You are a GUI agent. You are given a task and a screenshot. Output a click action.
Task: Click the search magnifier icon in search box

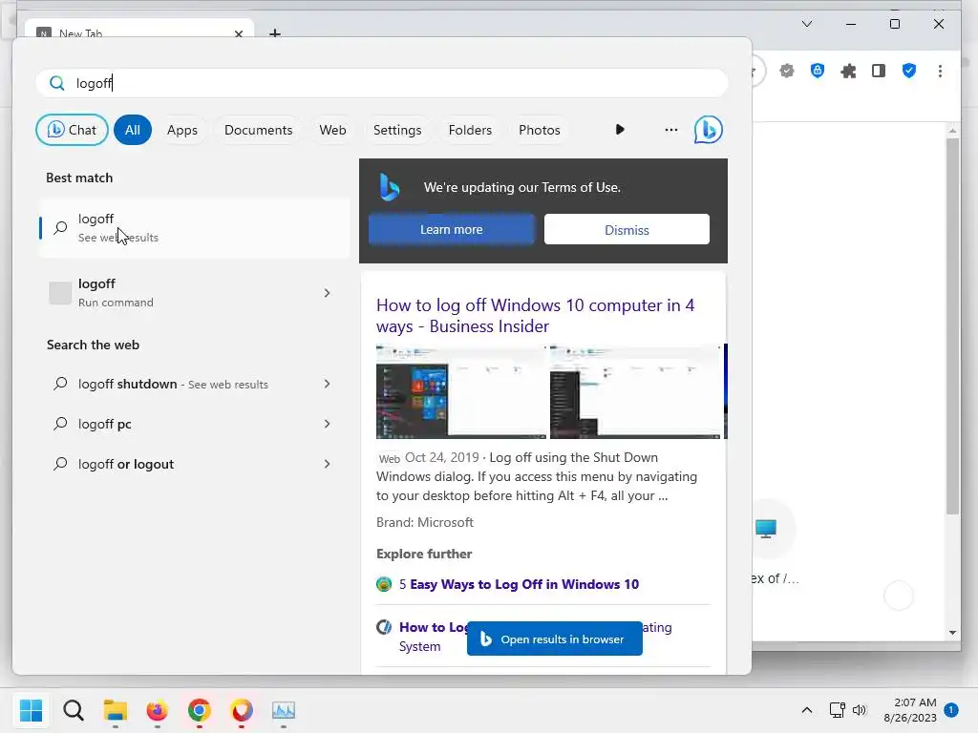[x=56, y=83]
